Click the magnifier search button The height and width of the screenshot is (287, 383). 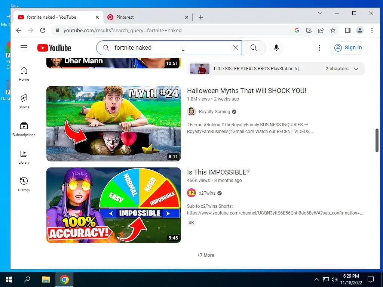pos(254,48)
